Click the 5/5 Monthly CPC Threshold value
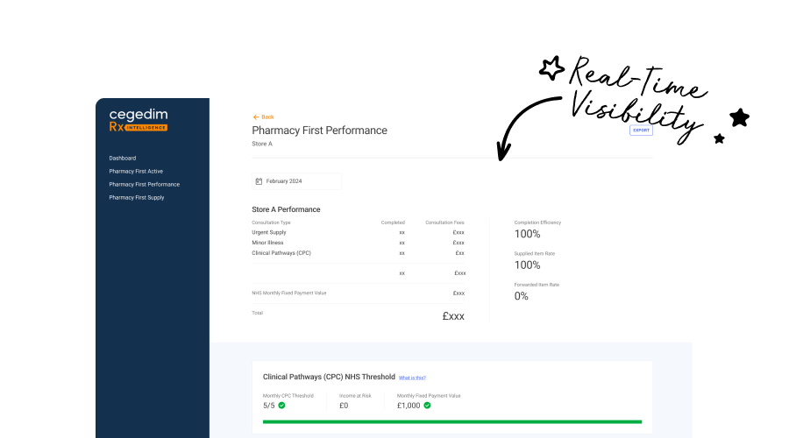This screenshot has width=789, height=438. pos(269,406)
